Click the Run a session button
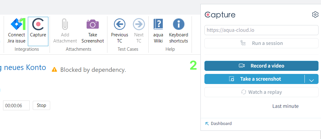The width and height of the screenshot is (321, 139). coord(261,43)
